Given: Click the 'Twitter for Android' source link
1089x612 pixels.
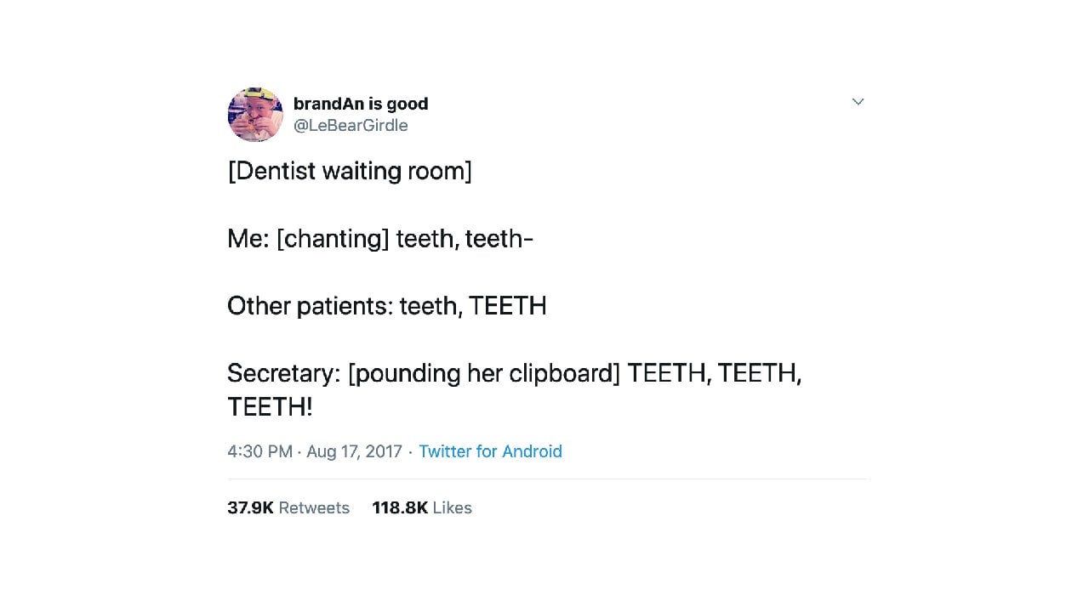Looking at the screenshot, I should (x=490, y=451).
